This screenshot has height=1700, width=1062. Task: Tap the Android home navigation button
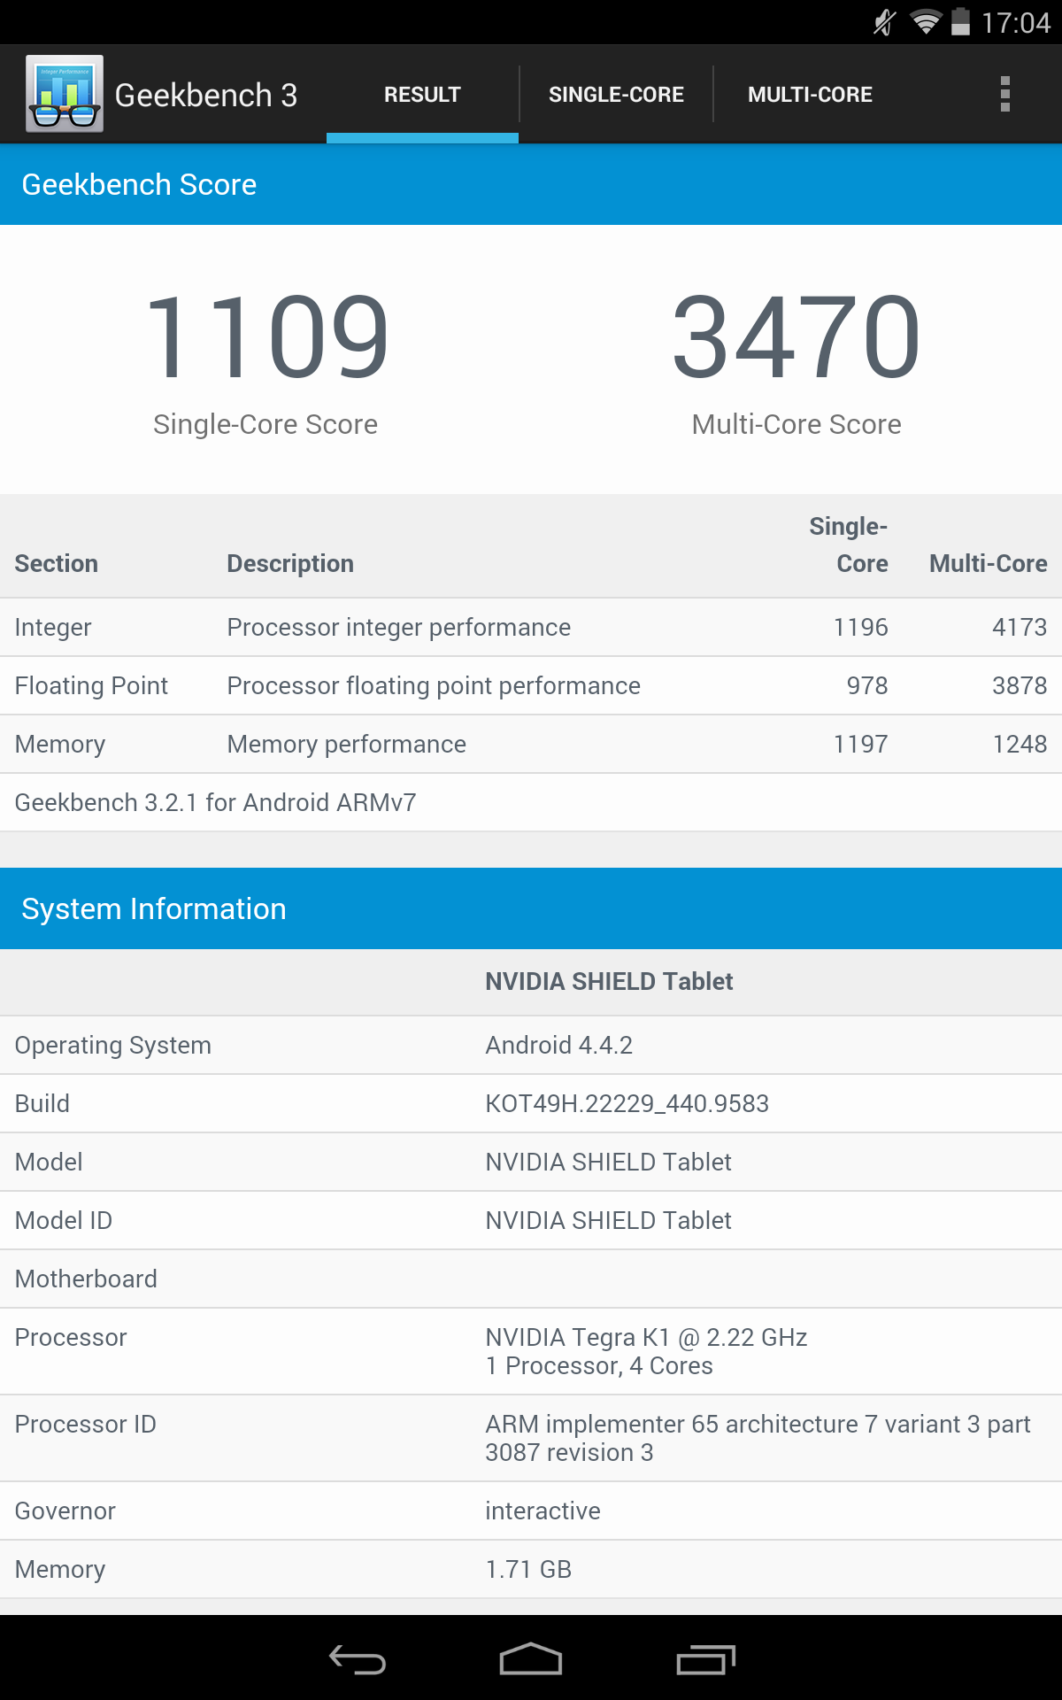click(531, 1659)
